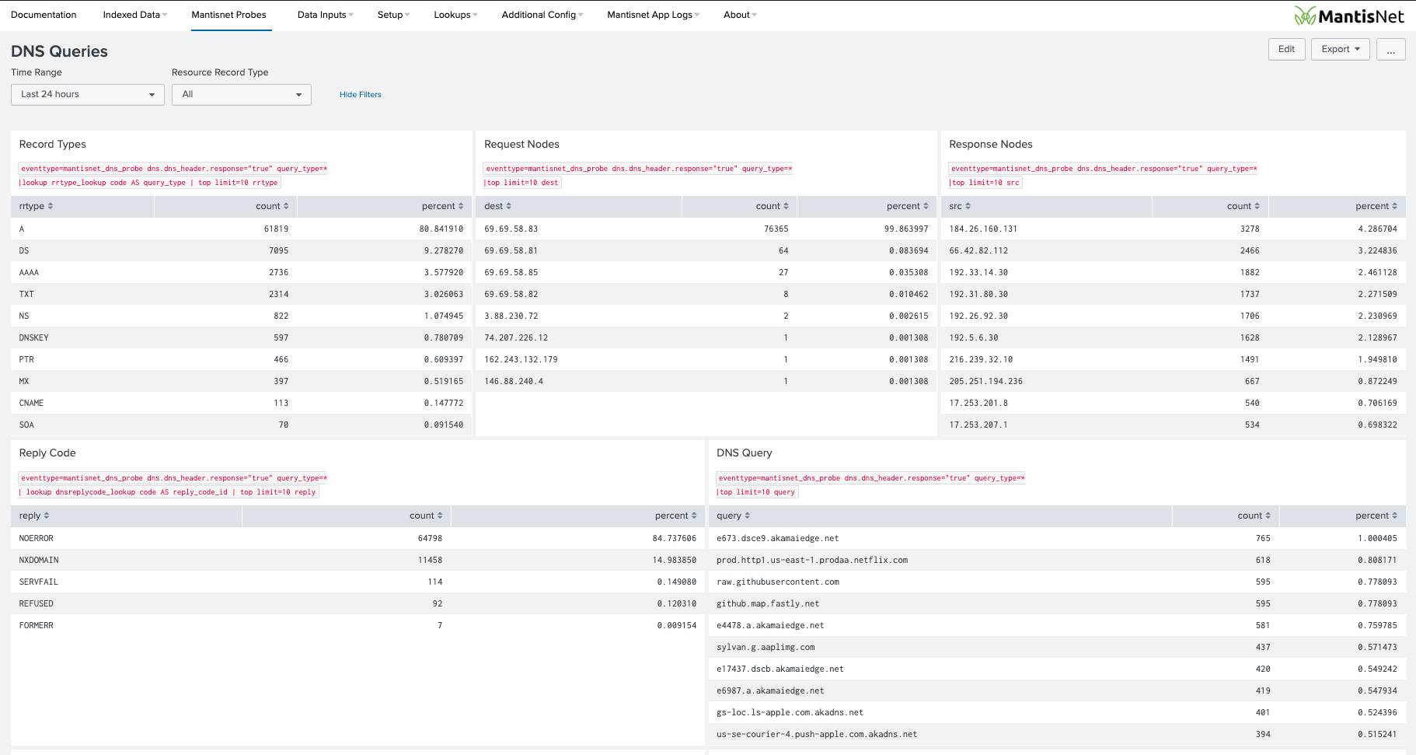Click query sylvan.g.aaplimg.com
1416x755 pixels.
[x=766, y=647]
